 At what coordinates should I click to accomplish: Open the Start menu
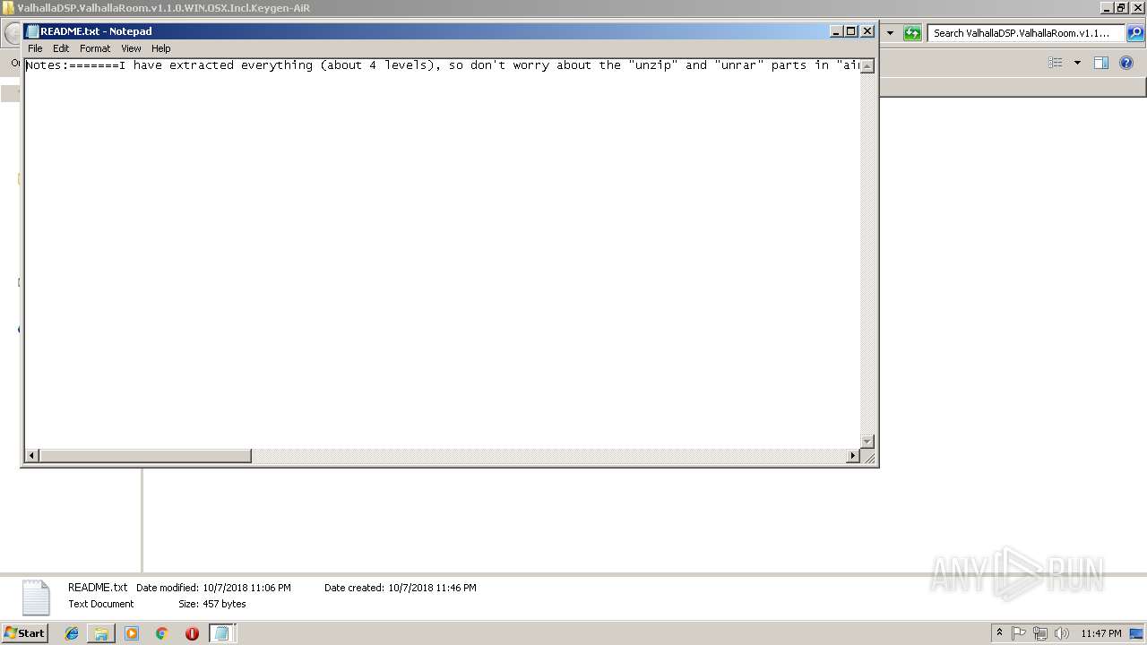tap(24, 633)
